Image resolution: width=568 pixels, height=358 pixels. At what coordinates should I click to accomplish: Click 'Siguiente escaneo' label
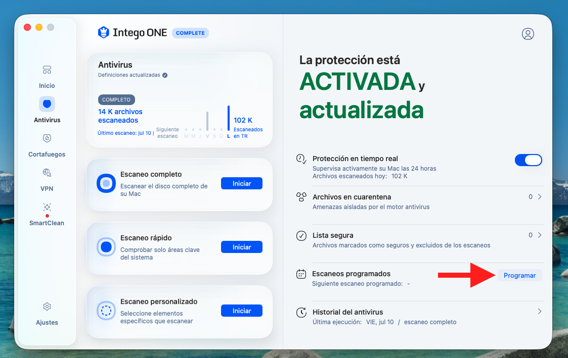pos(167,133)
